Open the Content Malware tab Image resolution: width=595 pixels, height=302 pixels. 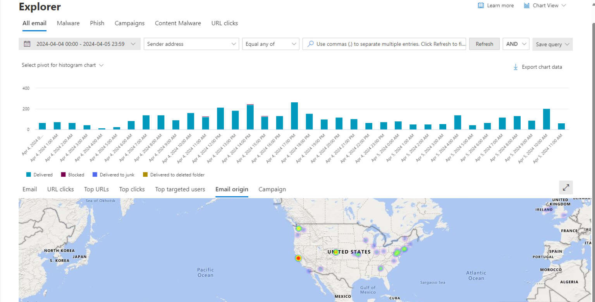(178, 23)
